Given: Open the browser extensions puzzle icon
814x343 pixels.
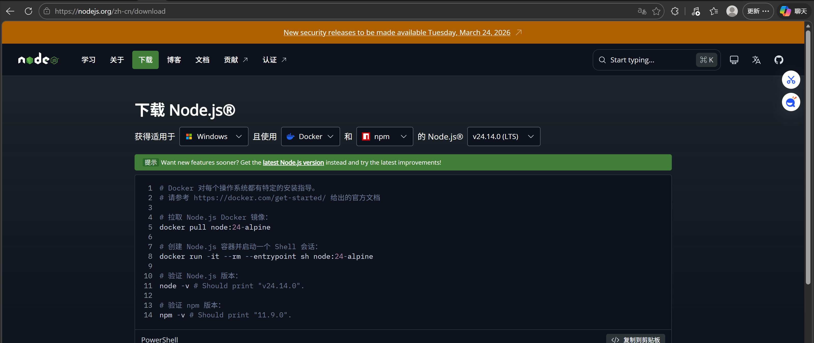Looking at the screenshot, I should click(675, 11).
